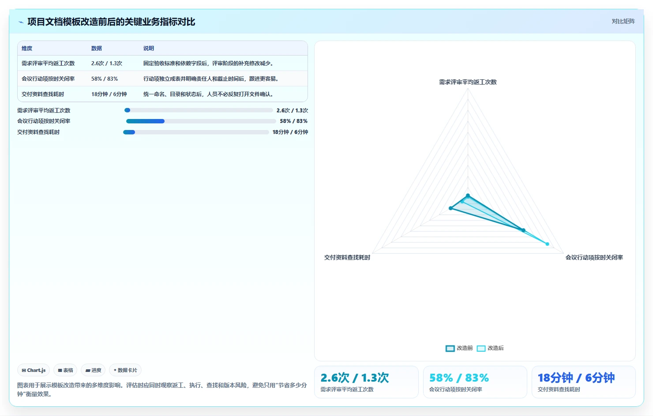Select table cell 需求评审平均返工次数
The height and width of the screenshot is (416, 653).
click(x=48, y=63)
